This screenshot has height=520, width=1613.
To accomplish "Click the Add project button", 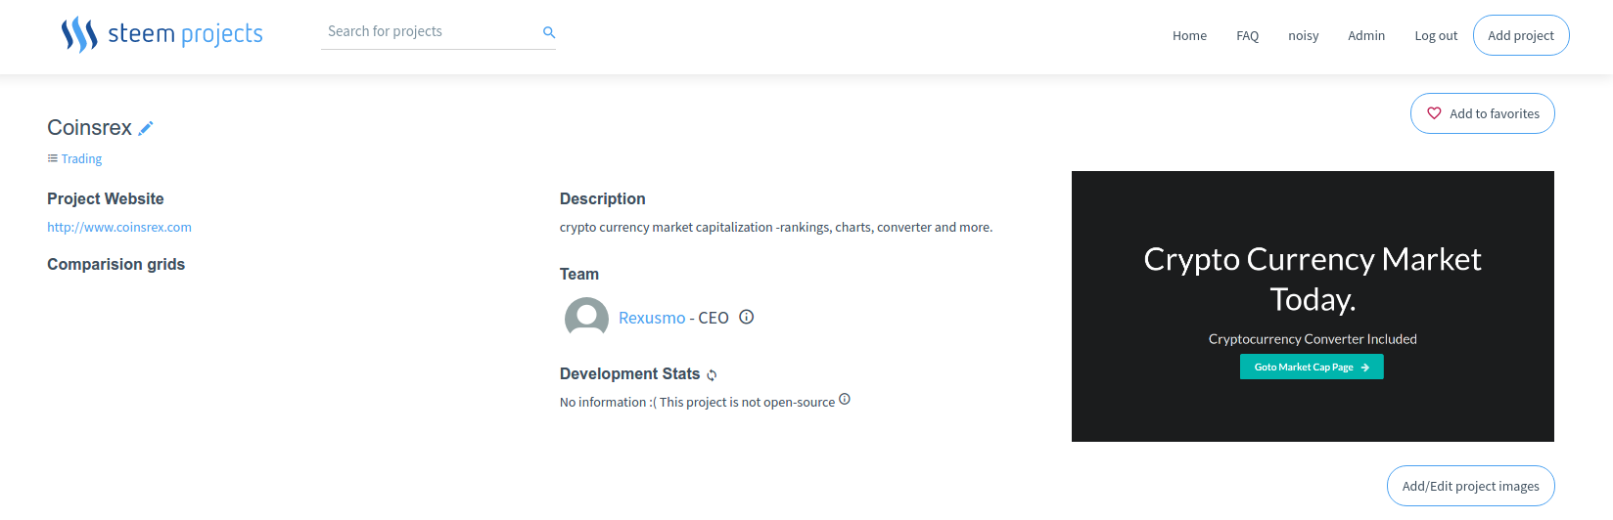I will click(x=1521, y=35).
